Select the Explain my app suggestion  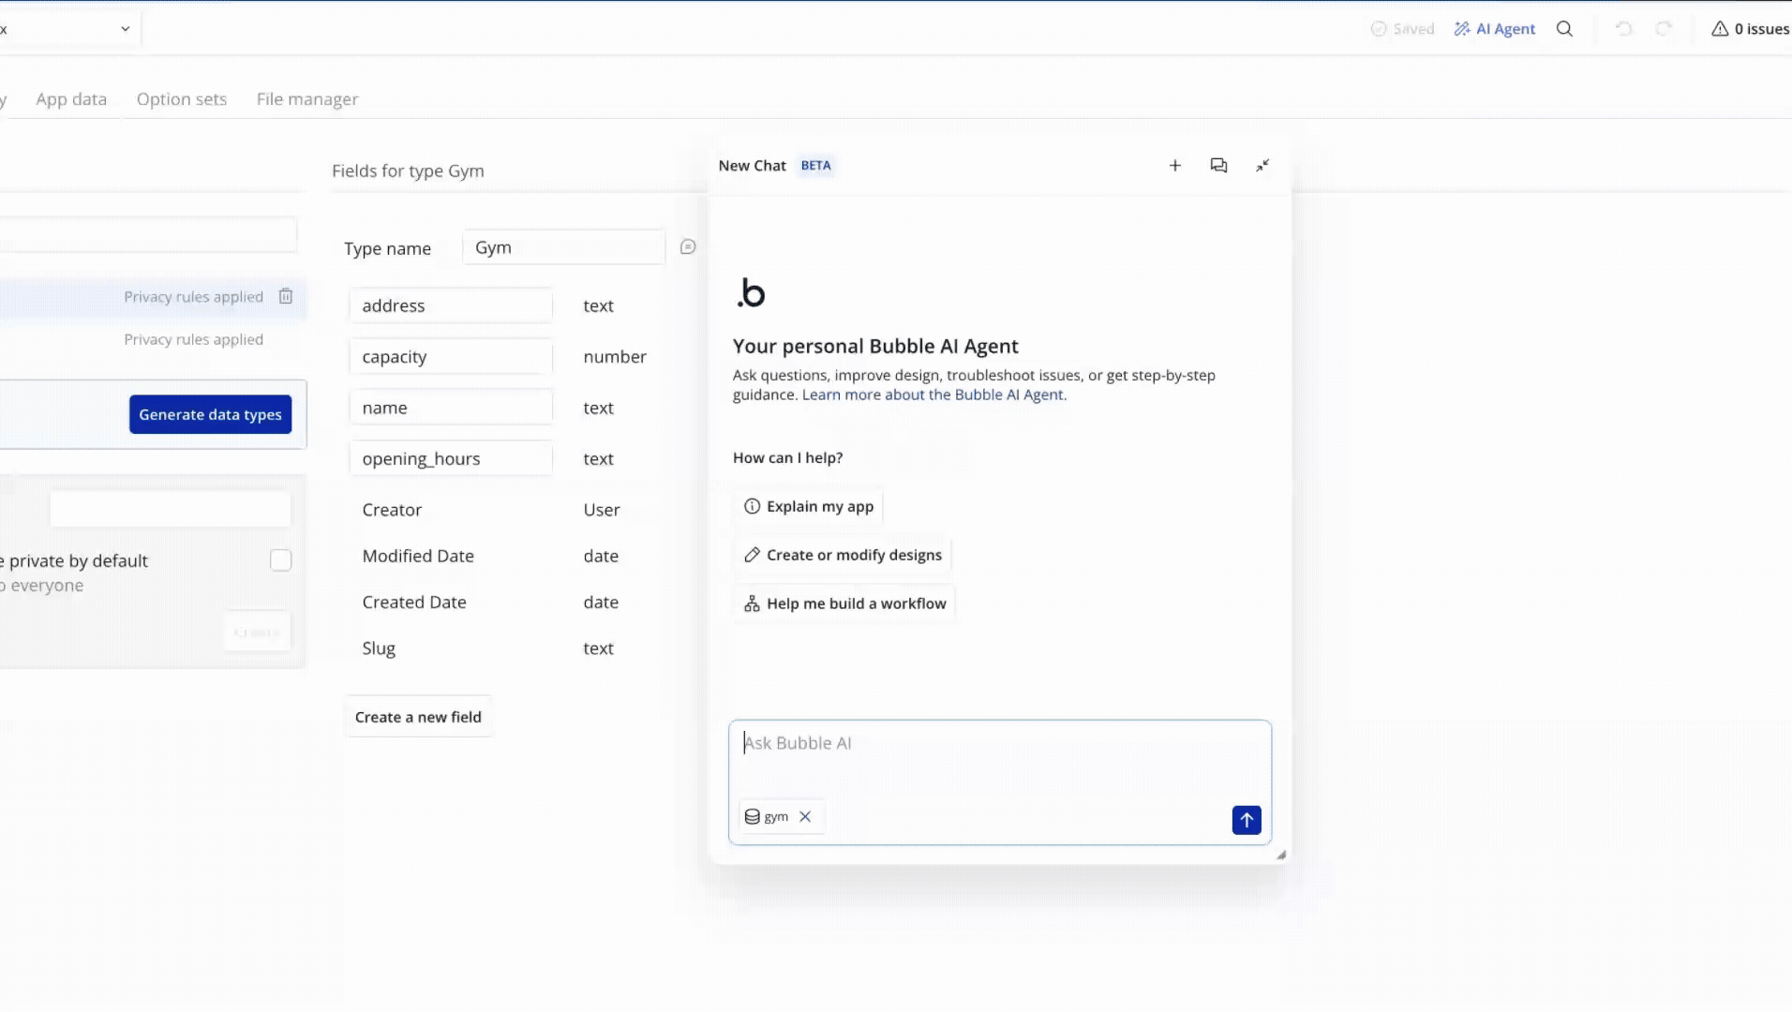click(x=809, y=506)
